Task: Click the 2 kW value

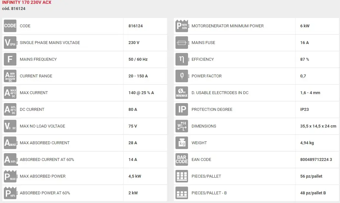Action: 133,193
